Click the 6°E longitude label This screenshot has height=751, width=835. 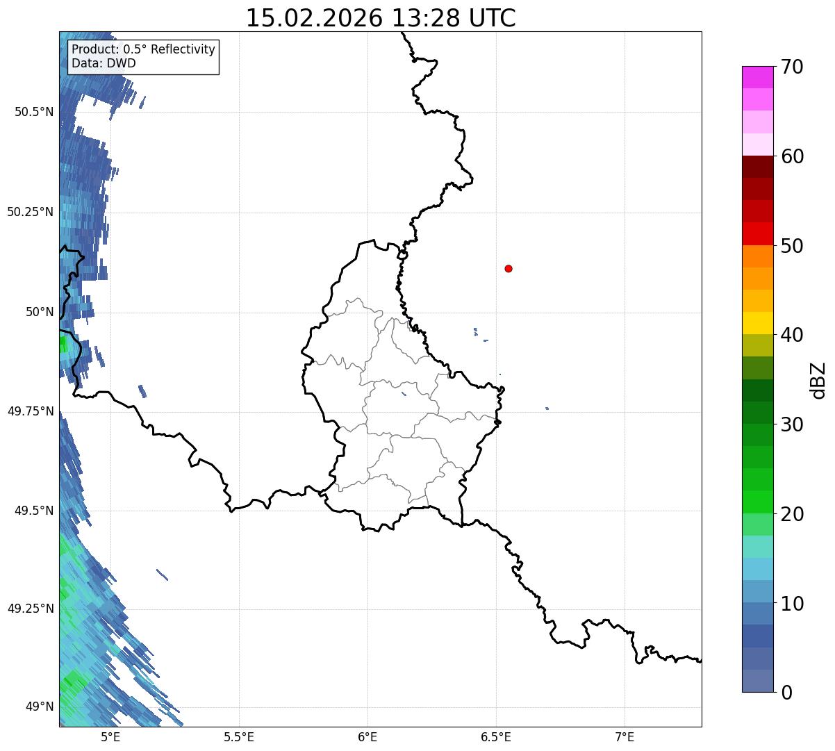367,736
